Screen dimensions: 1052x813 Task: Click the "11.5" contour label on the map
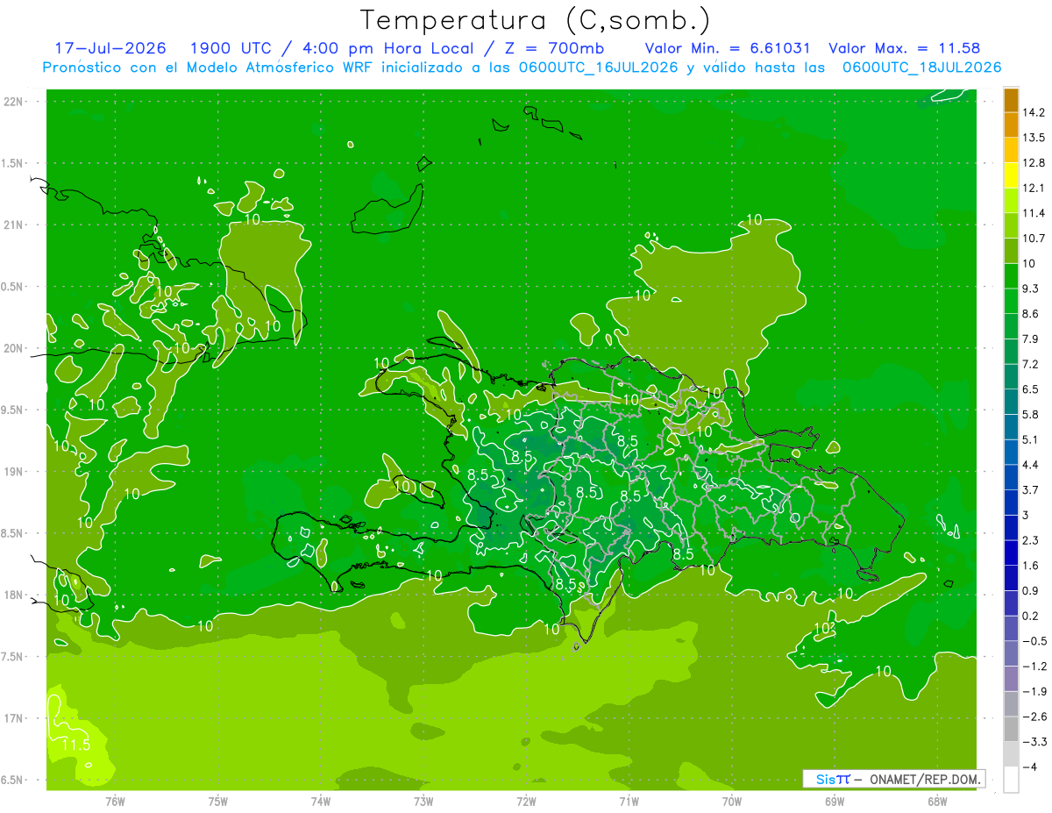click(76, 745)
